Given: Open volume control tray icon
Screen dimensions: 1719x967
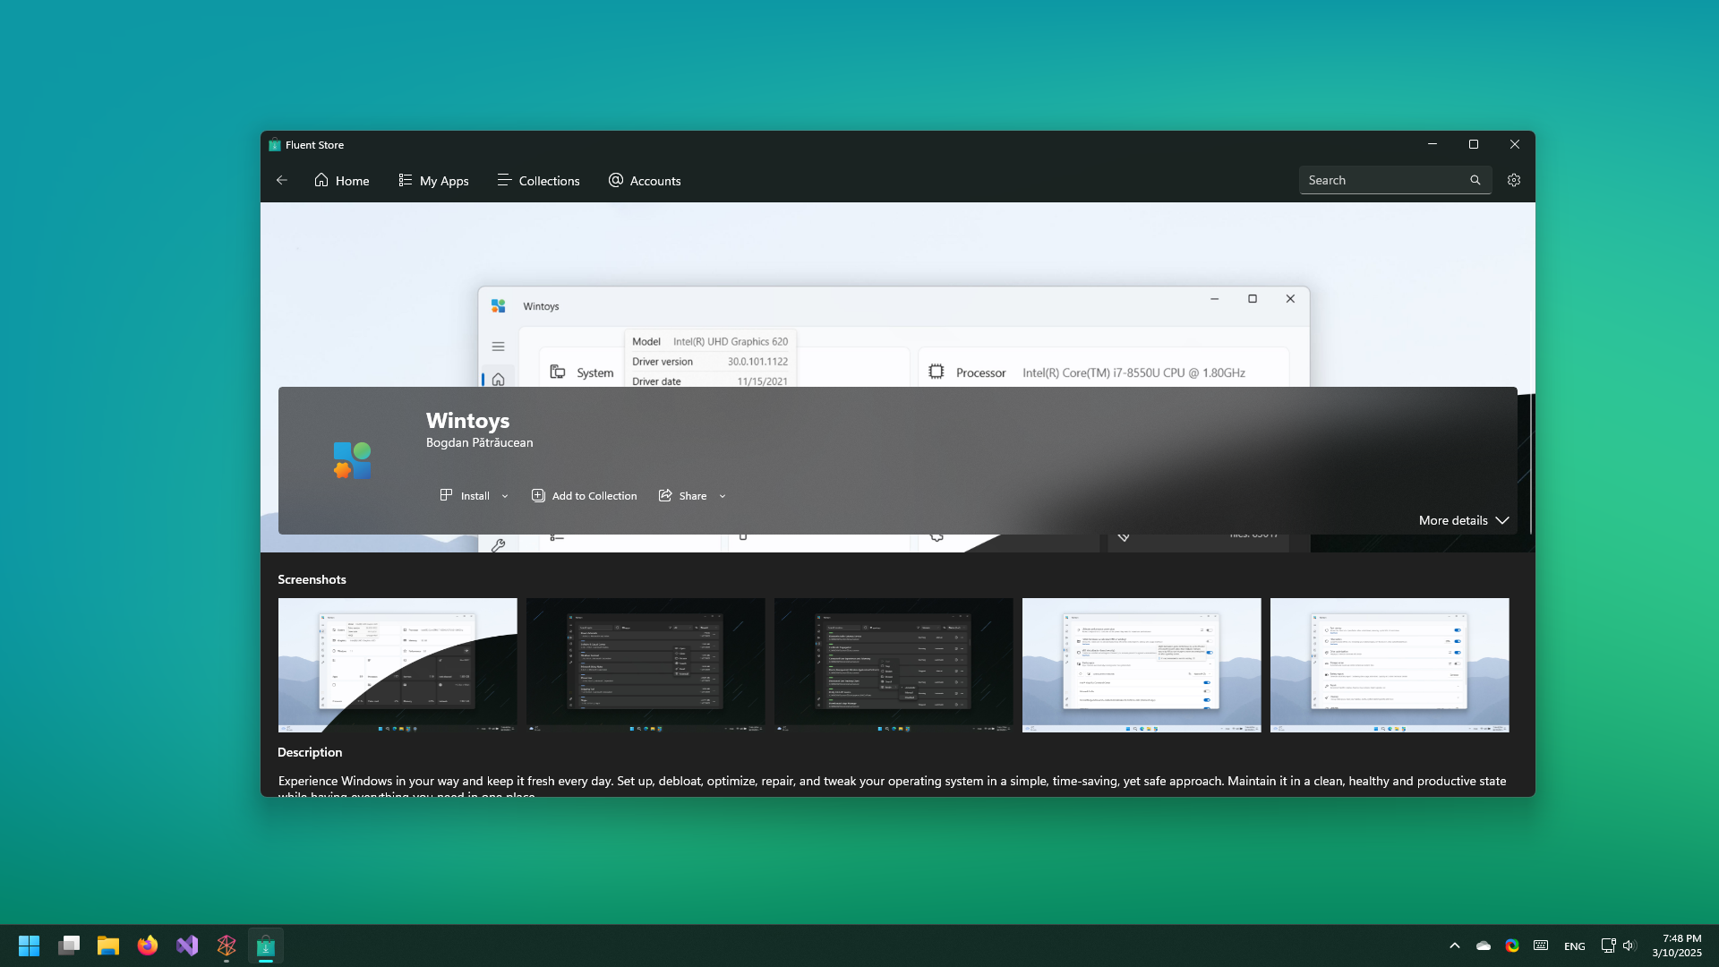Looking at the screenshot, I should click(x=1629, y=946).
